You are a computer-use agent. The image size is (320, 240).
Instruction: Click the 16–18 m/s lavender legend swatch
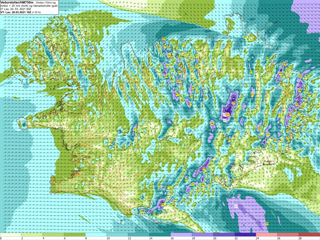[x=181, y=235]
